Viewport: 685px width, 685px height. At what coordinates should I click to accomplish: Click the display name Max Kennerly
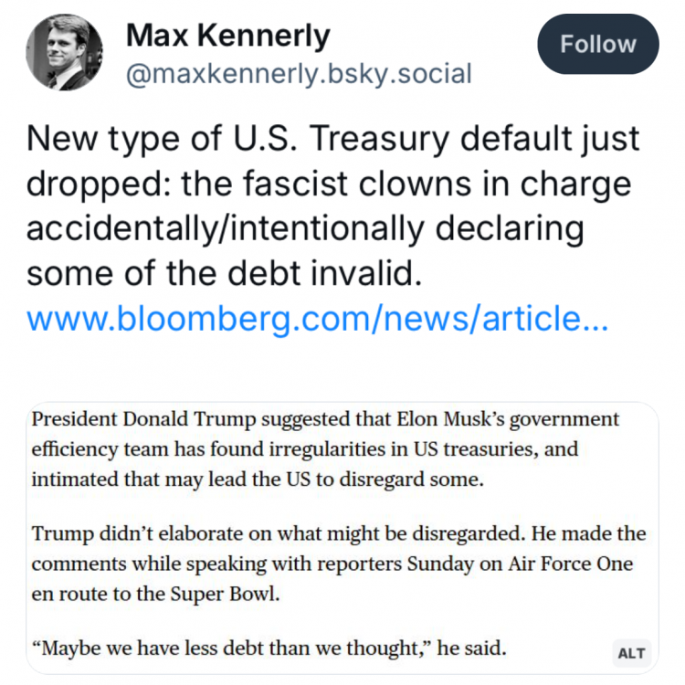coord(227,36)
